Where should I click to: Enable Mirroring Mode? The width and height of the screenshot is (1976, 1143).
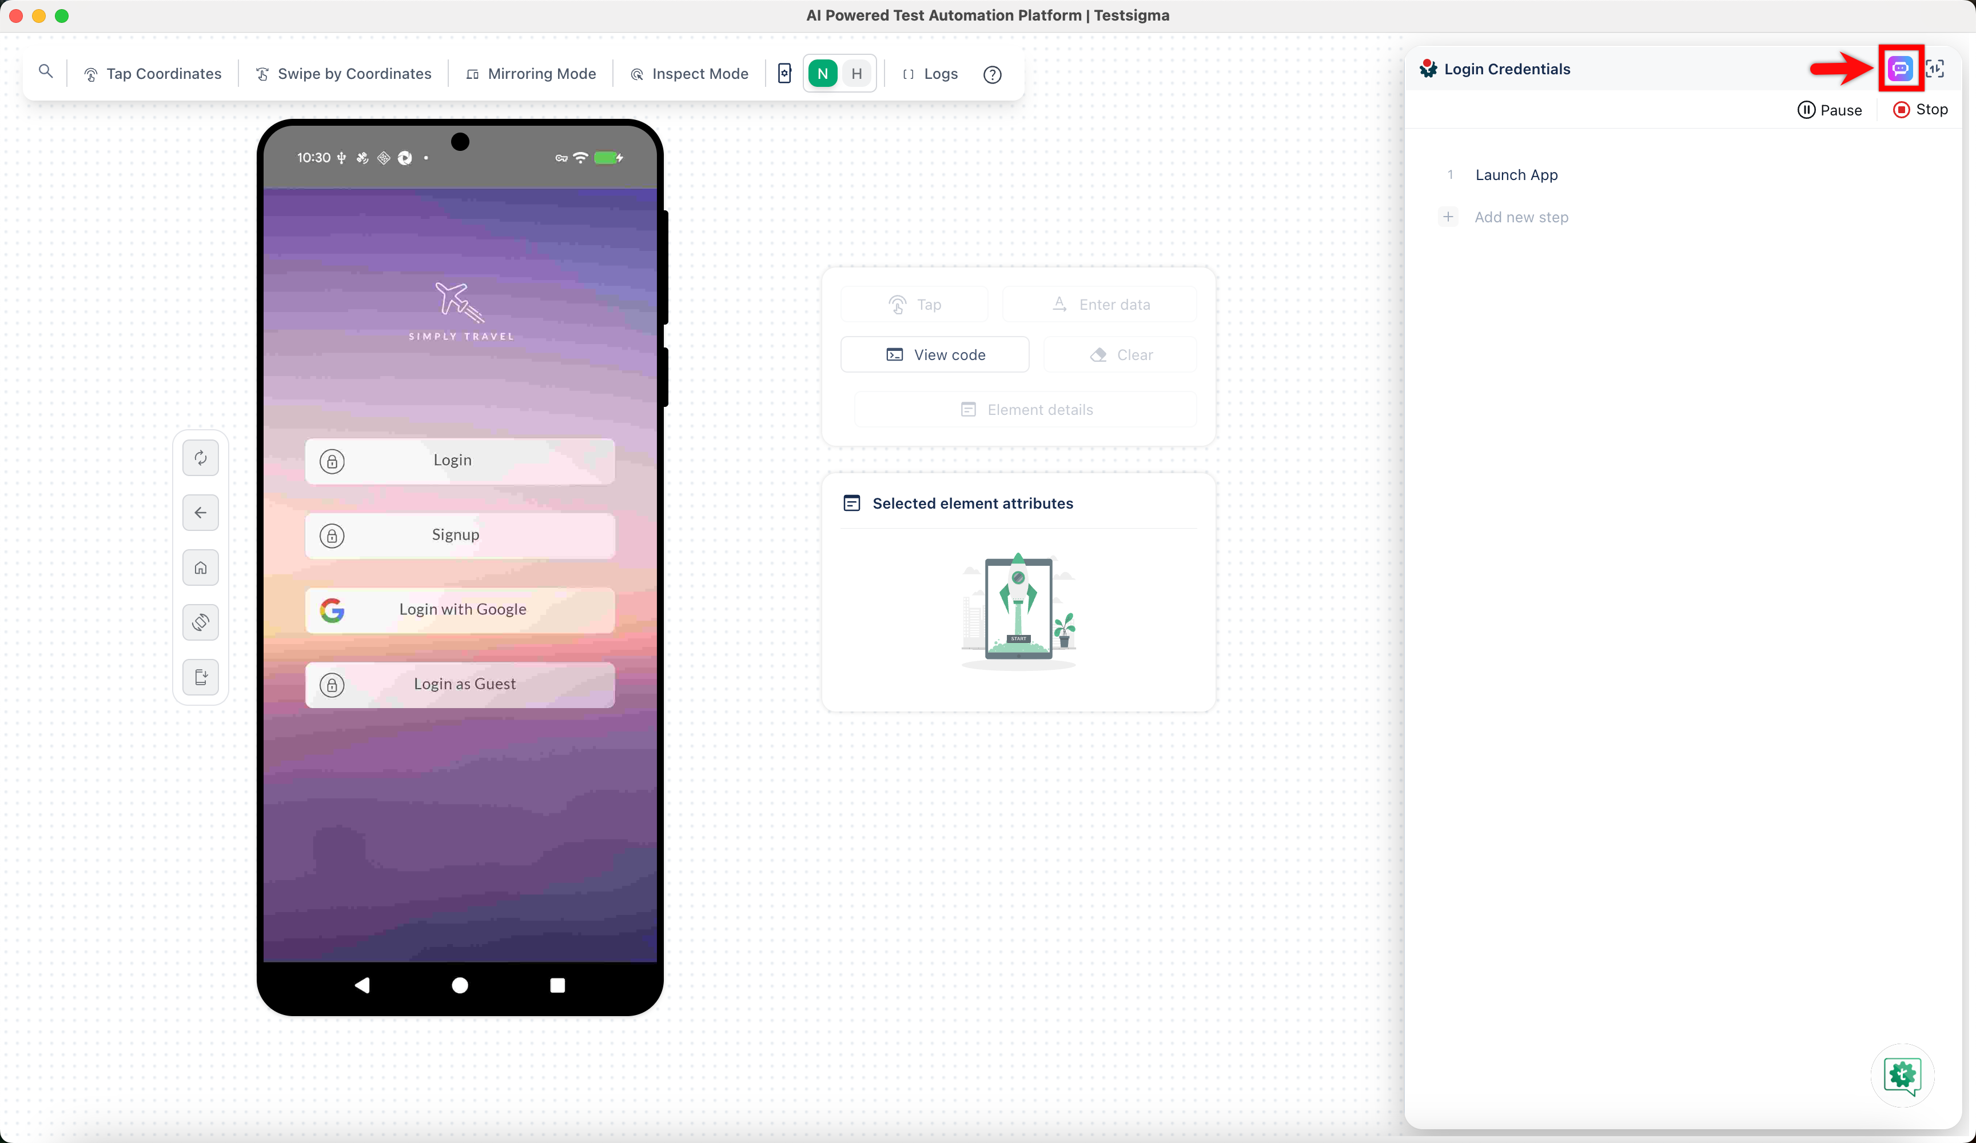[x=531, y=74]
